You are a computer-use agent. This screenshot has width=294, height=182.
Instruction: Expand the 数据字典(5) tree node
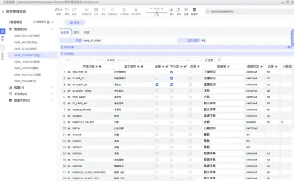coord(52,100)
